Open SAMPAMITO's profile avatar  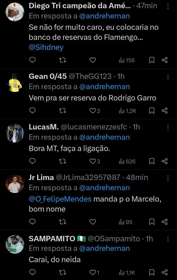[15, 244]
